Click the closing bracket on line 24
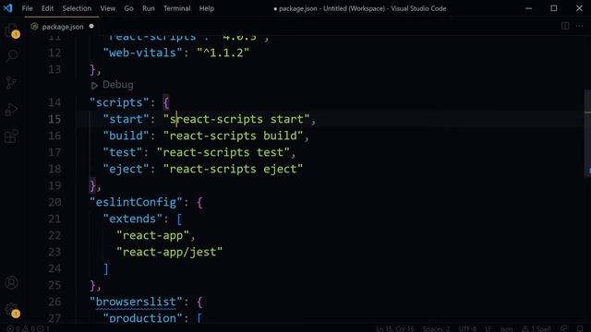591x332 pixels. click(x=106, y=268)
